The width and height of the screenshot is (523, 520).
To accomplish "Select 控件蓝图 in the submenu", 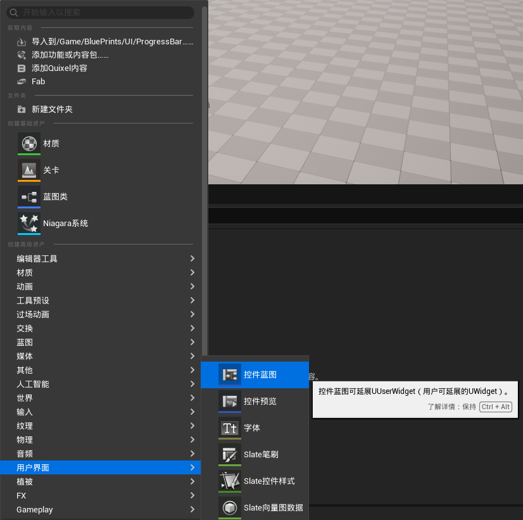I will tap(255, 375).
